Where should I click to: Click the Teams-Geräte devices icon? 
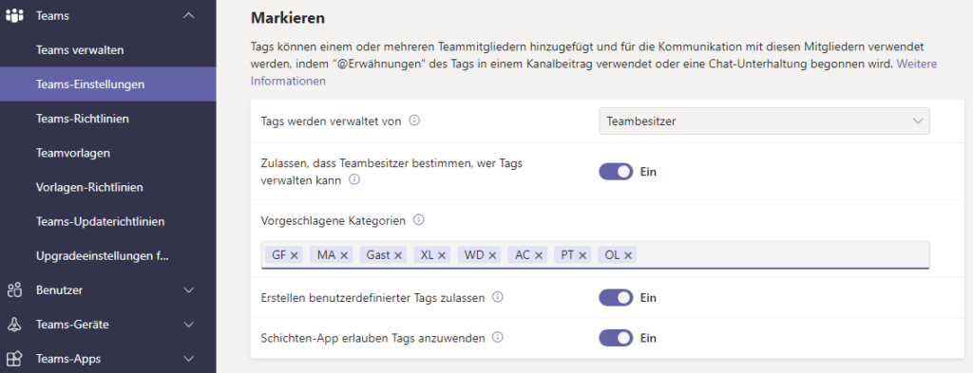tap(14, 324)
